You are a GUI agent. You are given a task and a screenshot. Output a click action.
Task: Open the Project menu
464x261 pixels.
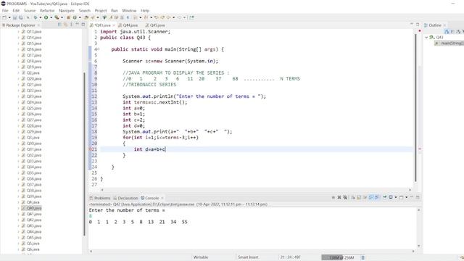coord(101,11)
